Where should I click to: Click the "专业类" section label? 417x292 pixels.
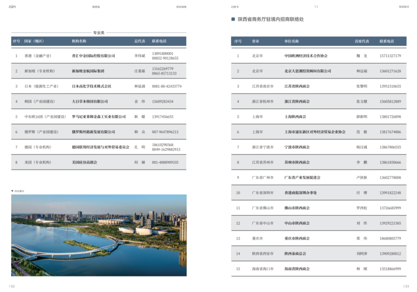click(x=98, y=32)
